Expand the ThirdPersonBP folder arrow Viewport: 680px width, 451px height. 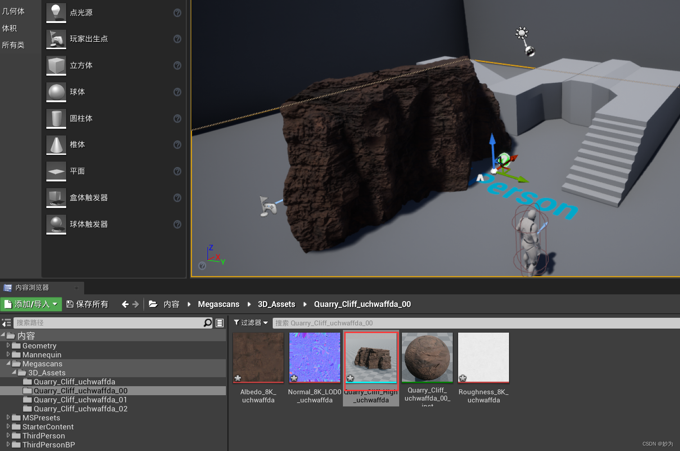(x=8, y=444)
